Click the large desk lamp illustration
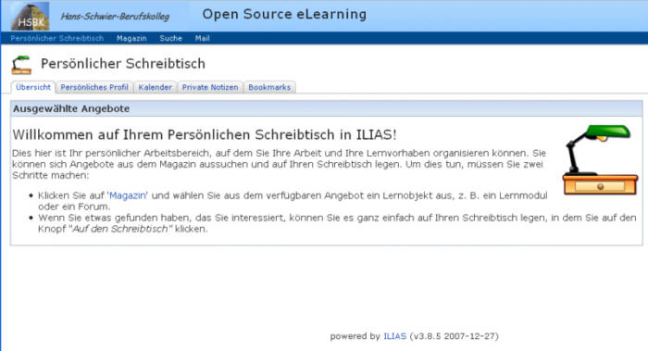648x351 pixels. 600,160
